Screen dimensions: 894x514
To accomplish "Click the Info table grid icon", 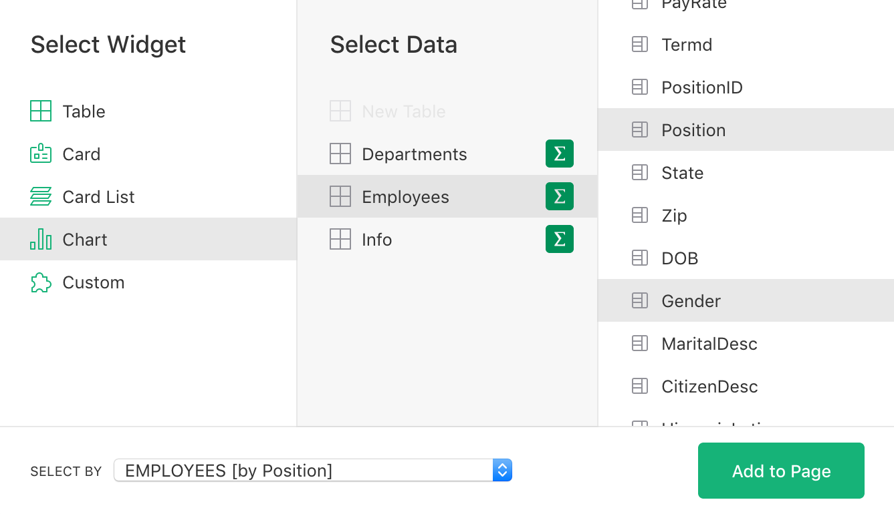I will tap(340, 239).
